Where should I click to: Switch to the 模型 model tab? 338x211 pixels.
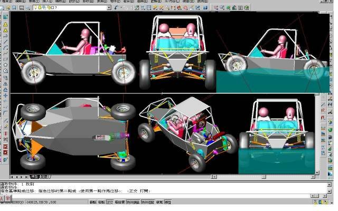34,177
